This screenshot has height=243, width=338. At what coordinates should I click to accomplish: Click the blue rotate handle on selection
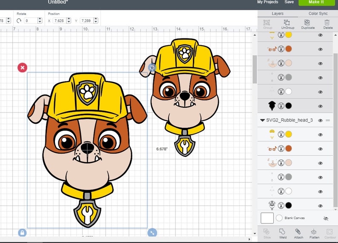coord(152,68)
